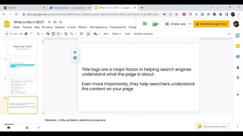Click the LanguageTool icon in the toolbar
This screenshot has height=136, width=243.
88,34
